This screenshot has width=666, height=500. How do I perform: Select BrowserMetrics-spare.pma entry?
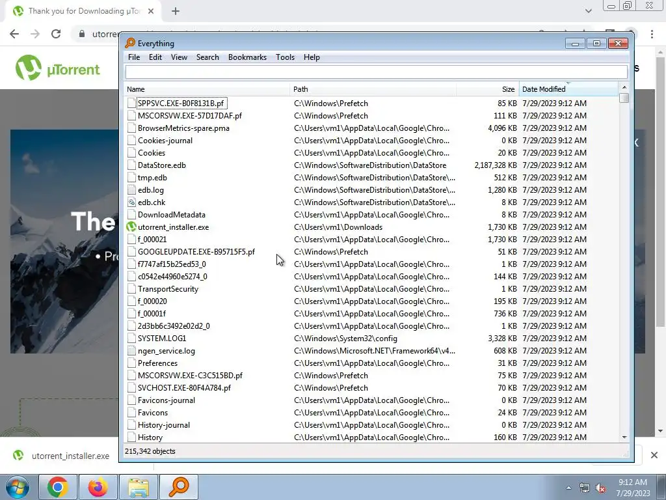(183, 128)
